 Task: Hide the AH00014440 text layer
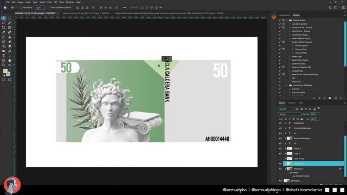(x=280, y=123)
